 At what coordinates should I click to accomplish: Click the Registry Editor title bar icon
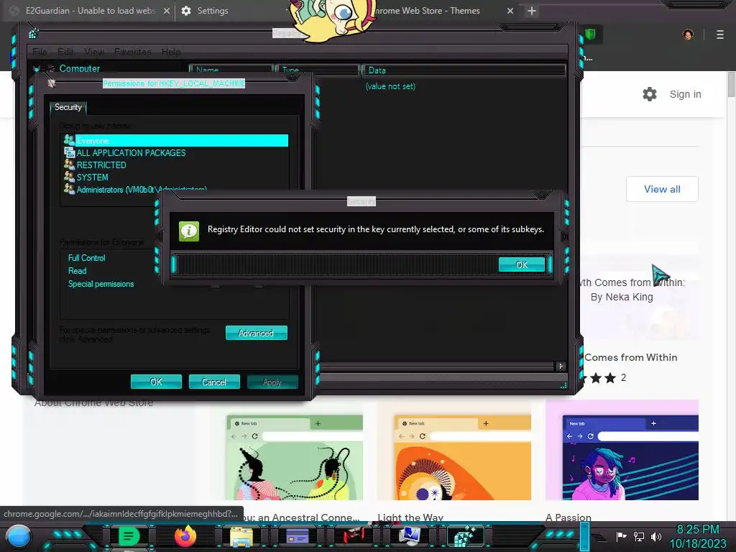coord(33,33)
